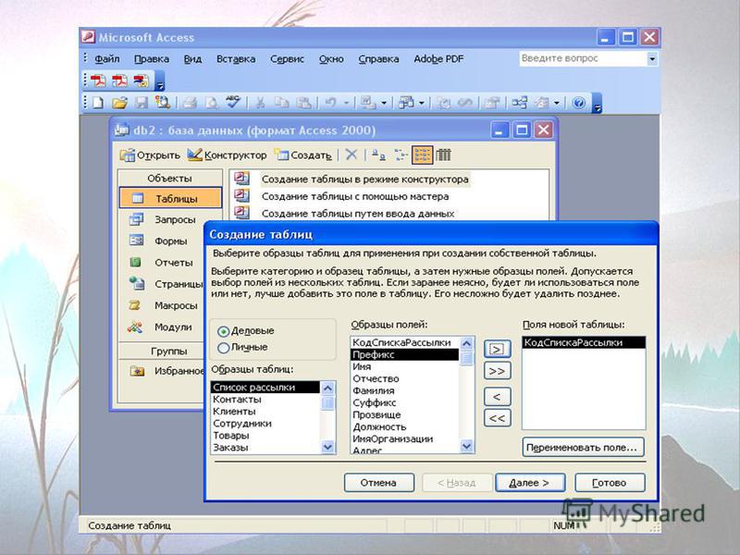Open the Adobe PDF menu
Viewport: 740px width, 555px height.
pyautogui.click(x=438, y=59)
